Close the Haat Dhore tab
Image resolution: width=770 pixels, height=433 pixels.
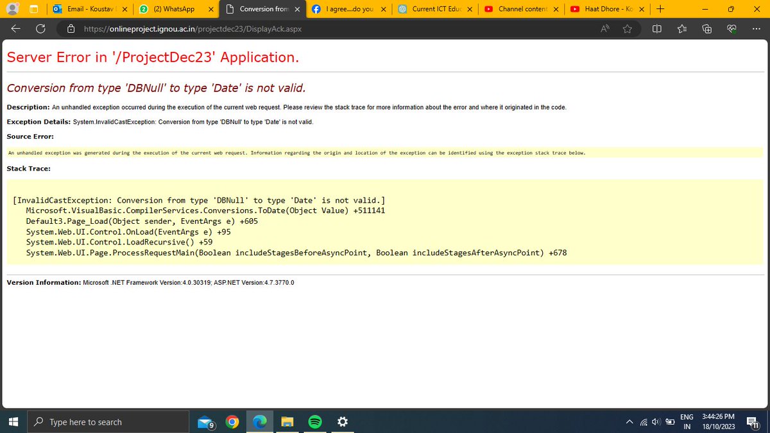pyautogui.click(x=641, y=9)
